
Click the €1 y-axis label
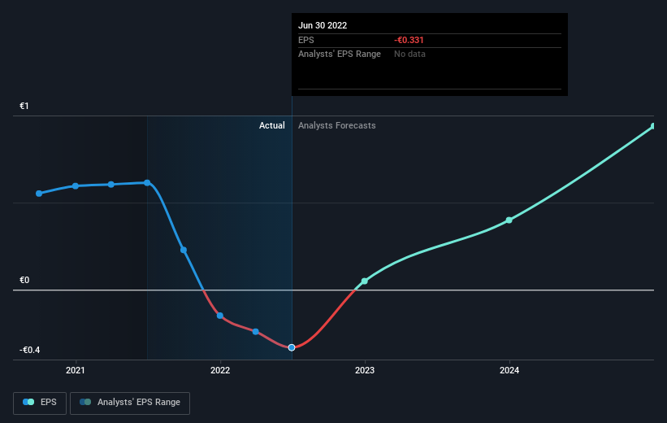[x=24, y=106]
